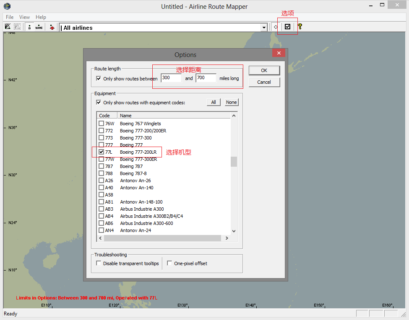Click horizontal scrollbar track in equipment list
Screen dimensions: 409x320
pyautogui.click(x=162, y=238)
